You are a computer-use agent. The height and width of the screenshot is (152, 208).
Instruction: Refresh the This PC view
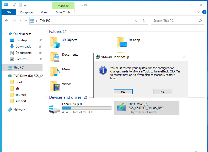[x=144, y=21]
